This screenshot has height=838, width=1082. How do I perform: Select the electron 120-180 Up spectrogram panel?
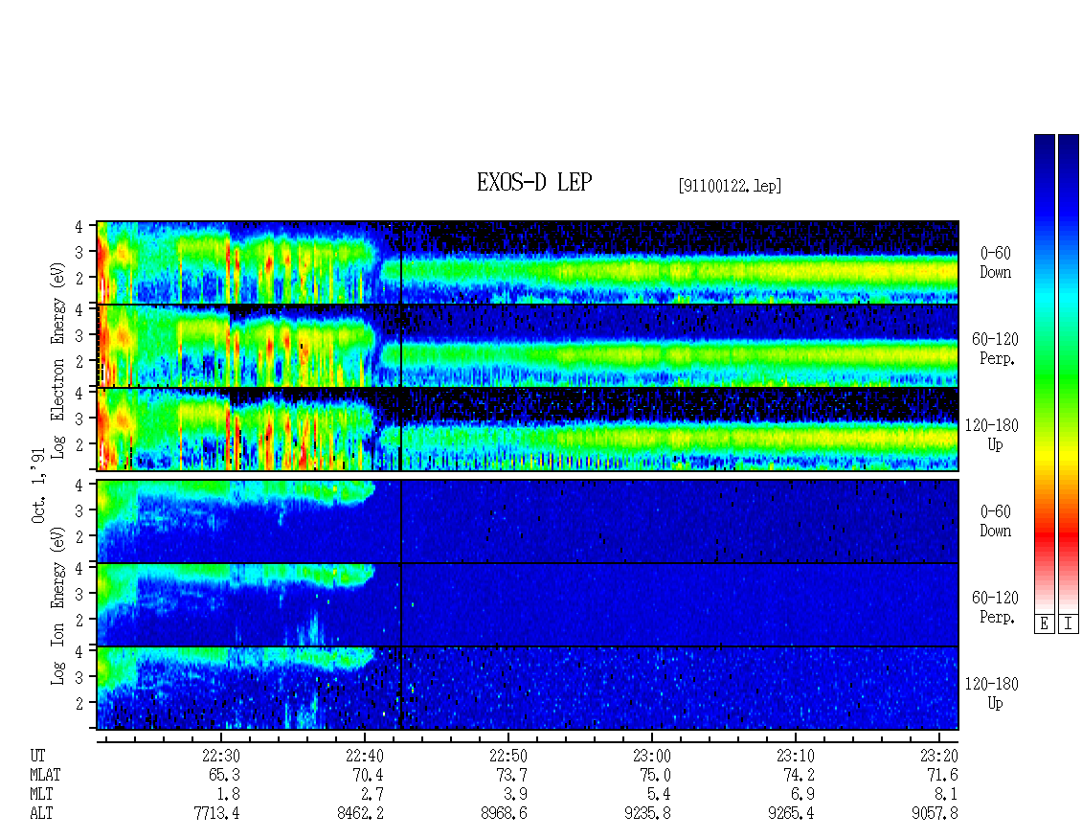pyautogui.click(x=528, y=429)
